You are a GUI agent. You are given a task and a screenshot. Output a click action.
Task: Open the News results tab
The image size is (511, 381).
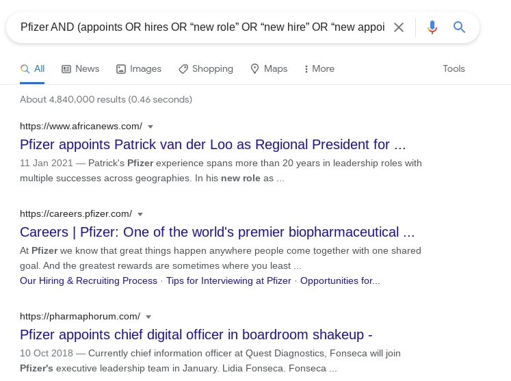click(x=80, y=68)
